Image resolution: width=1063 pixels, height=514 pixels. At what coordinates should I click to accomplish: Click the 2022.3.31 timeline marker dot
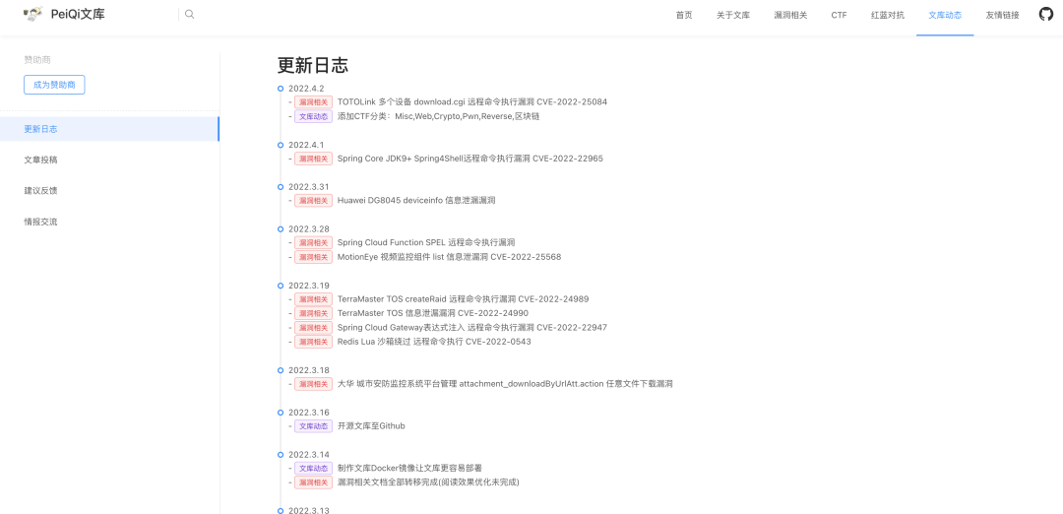pyautogui.click(x=281, y=187)
